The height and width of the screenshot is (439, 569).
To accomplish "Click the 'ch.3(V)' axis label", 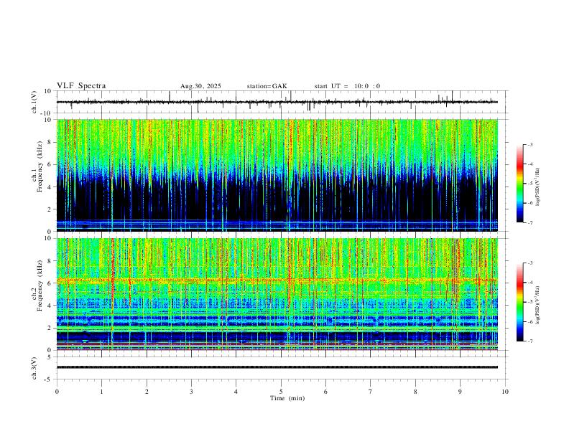I will [34, 368].
